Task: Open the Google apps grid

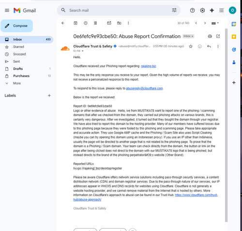Action: [222, 11]
